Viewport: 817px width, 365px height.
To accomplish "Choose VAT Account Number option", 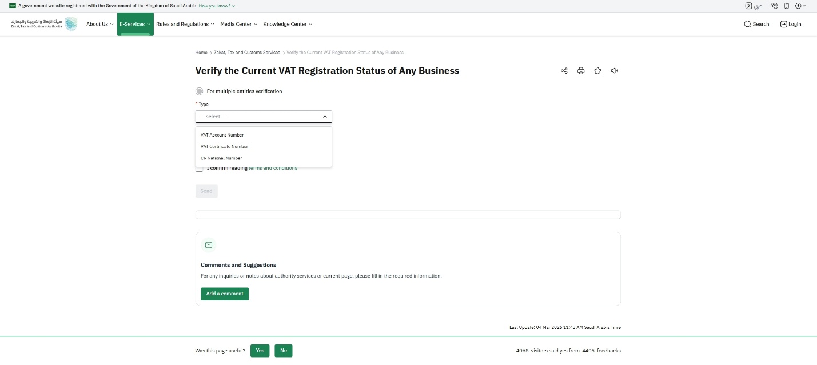I will point(264,135).
